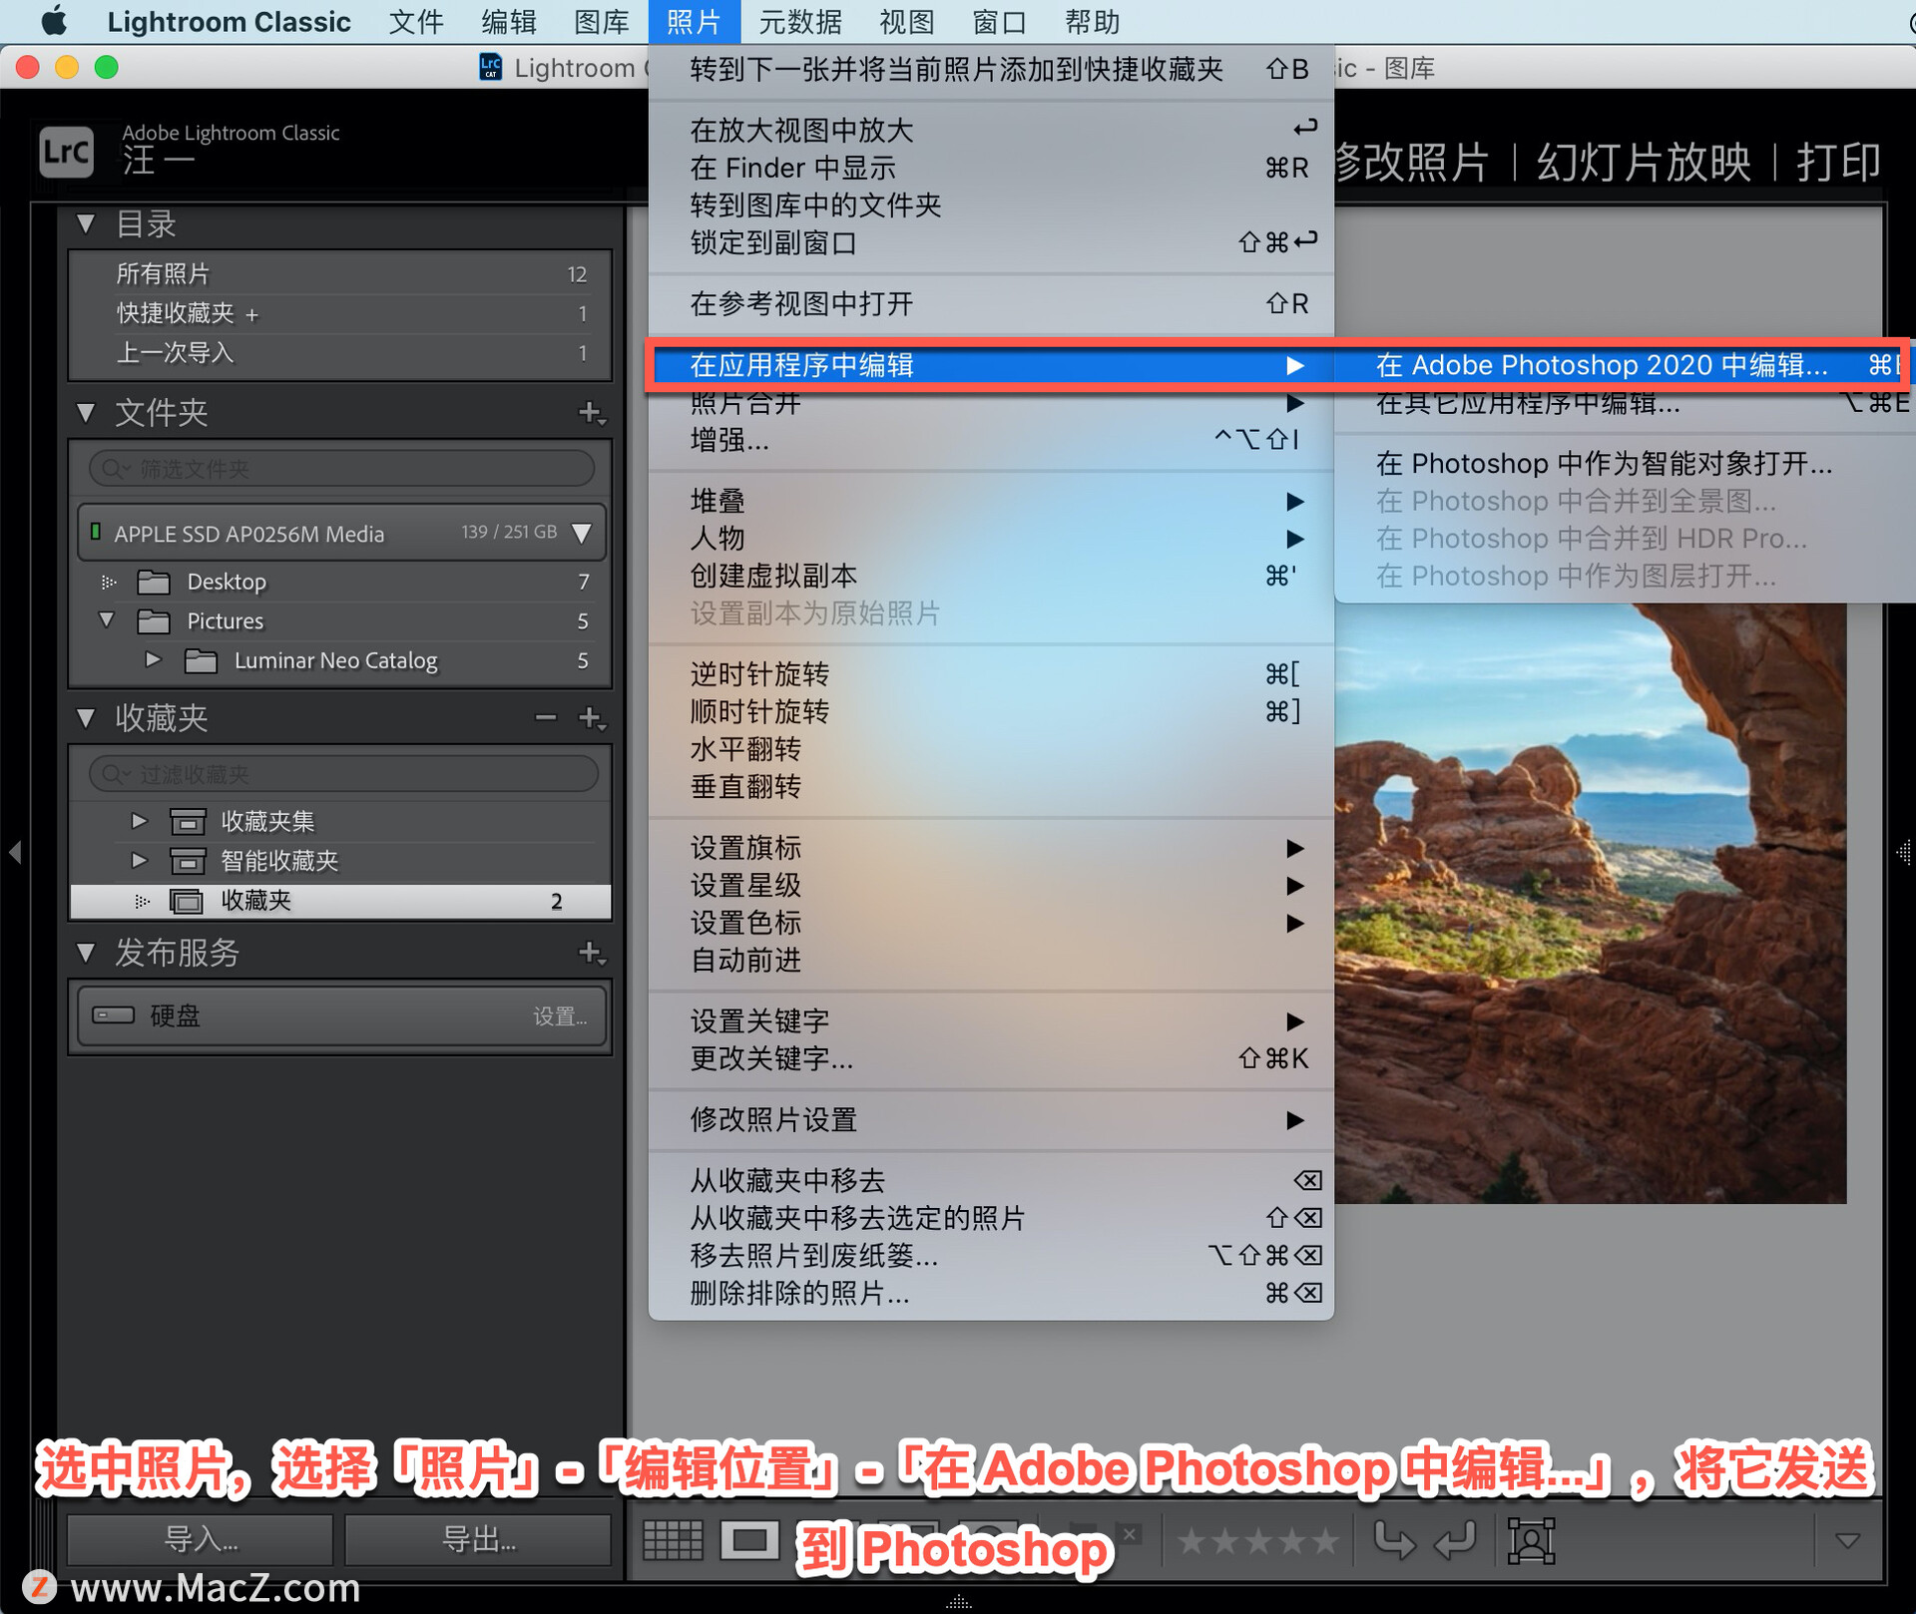Viewport: 1916px width, 1614px height.
Task: Switch to Develop module
Action: (x=1411, y=162)
